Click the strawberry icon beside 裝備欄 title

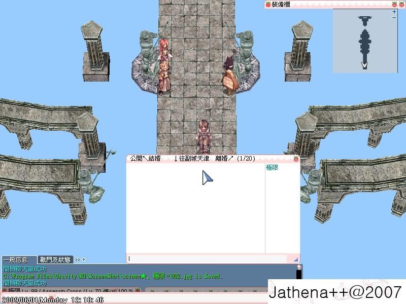pyautogui.click(x=268, y=5)
